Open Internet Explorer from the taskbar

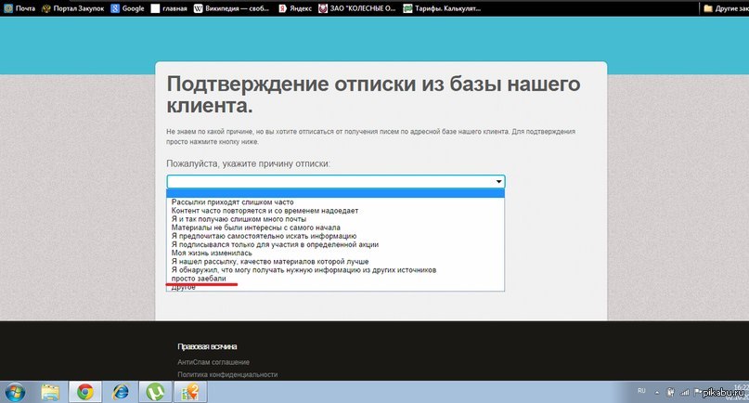(120, 391)
